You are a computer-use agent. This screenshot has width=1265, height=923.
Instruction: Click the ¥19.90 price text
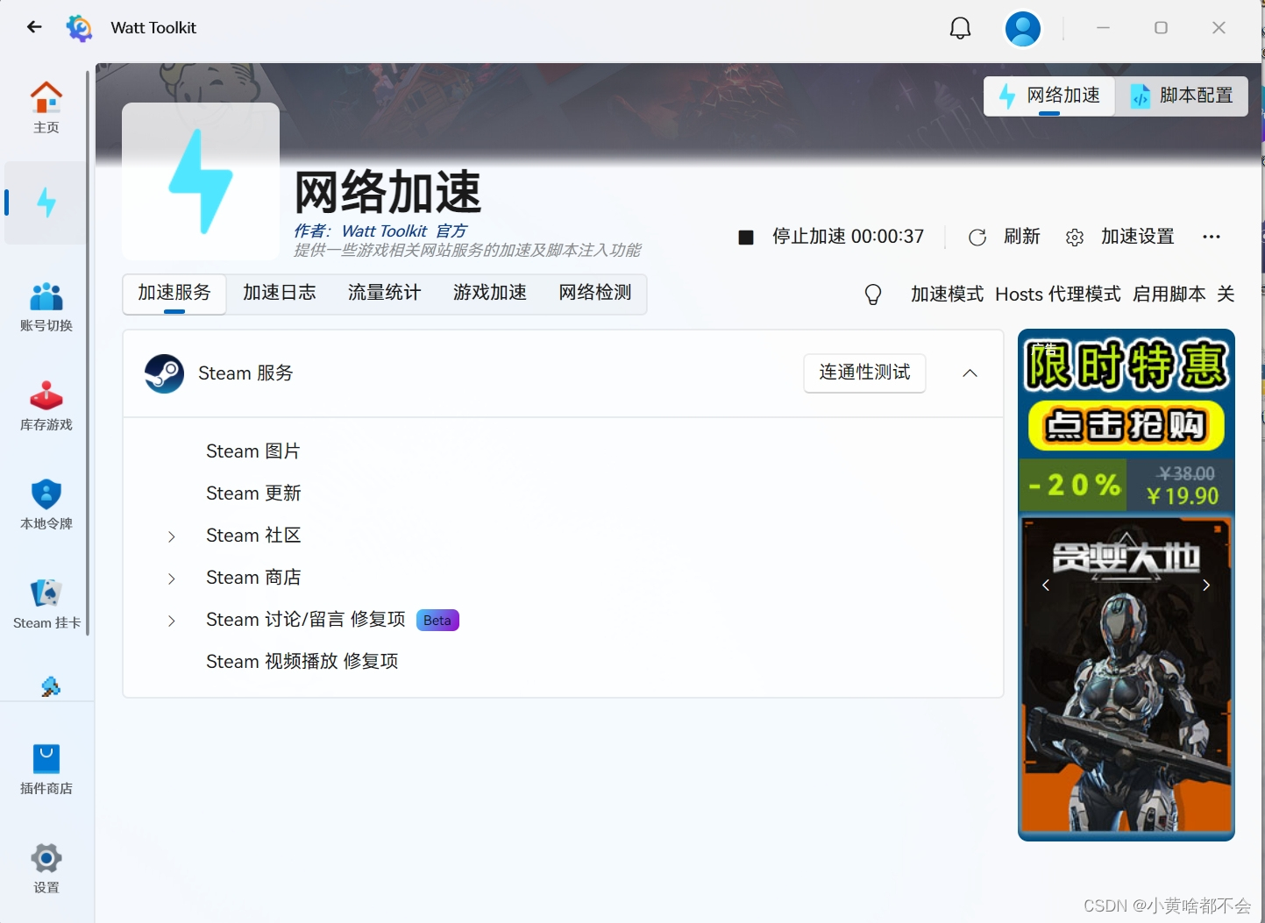(x=1183, y=496)
